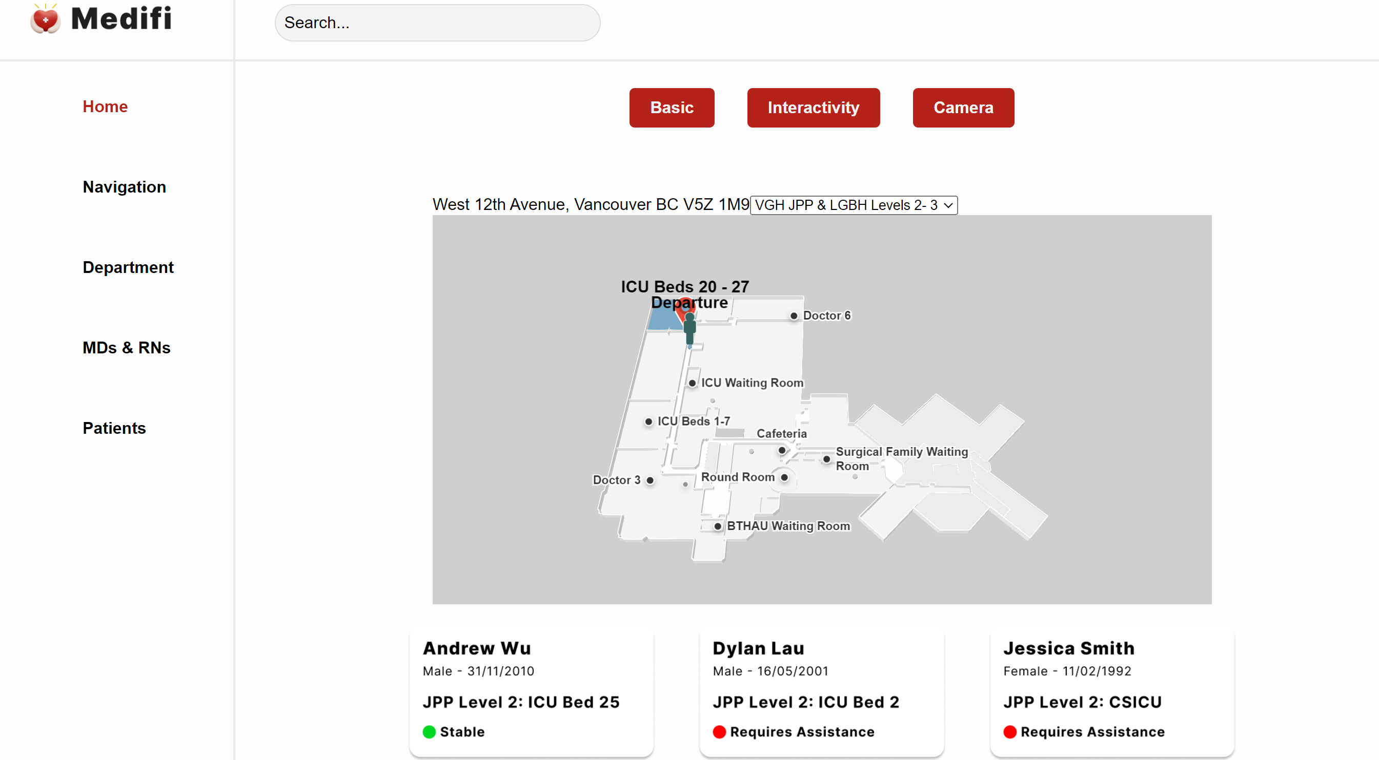
Task: Click the Medifi heart logo icon
Action: [x=45, y=19]
